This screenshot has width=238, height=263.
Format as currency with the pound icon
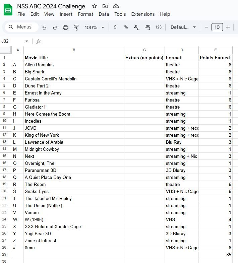[115, 27]
